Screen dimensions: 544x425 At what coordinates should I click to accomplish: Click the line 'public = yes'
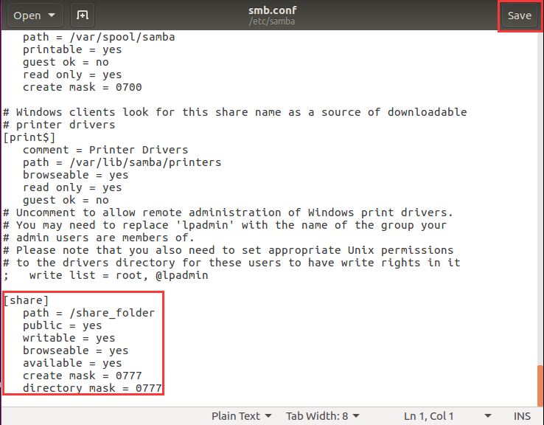[62, 325]
